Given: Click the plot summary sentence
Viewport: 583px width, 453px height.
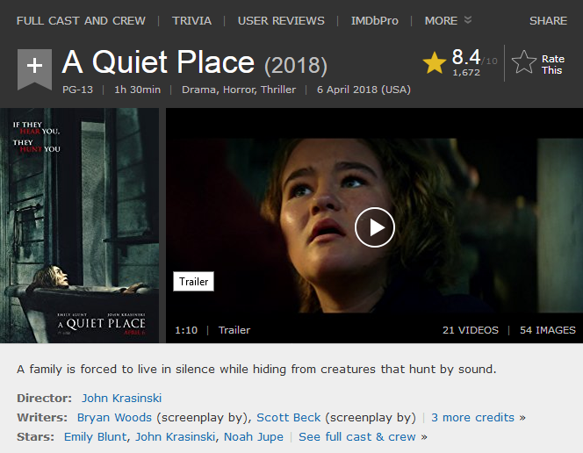Looking at the screenshot, I should coord(256,369).
